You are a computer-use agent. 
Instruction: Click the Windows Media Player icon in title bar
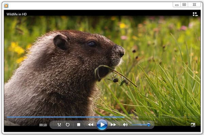point(6,6)
